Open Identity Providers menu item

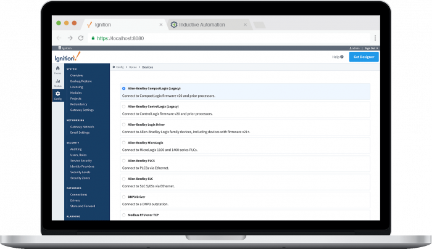click(82, 166)
